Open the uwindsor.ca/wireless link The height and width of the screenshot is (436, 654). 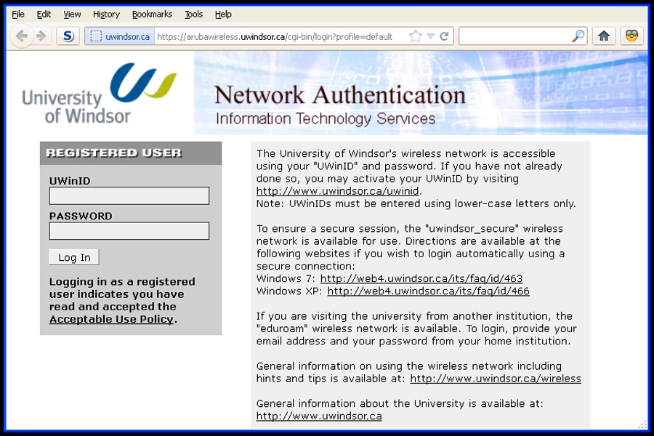coord(495,379)
